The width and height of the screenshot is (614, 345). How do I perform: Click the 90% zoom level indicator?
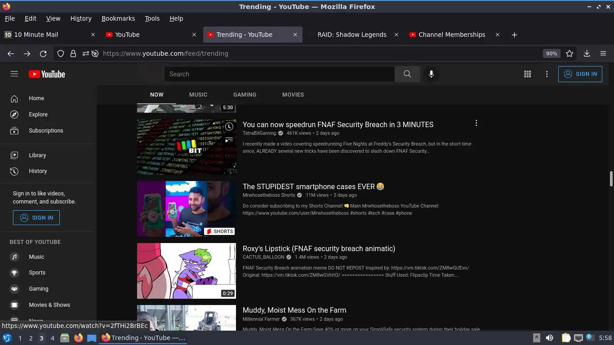pos(552,53)
